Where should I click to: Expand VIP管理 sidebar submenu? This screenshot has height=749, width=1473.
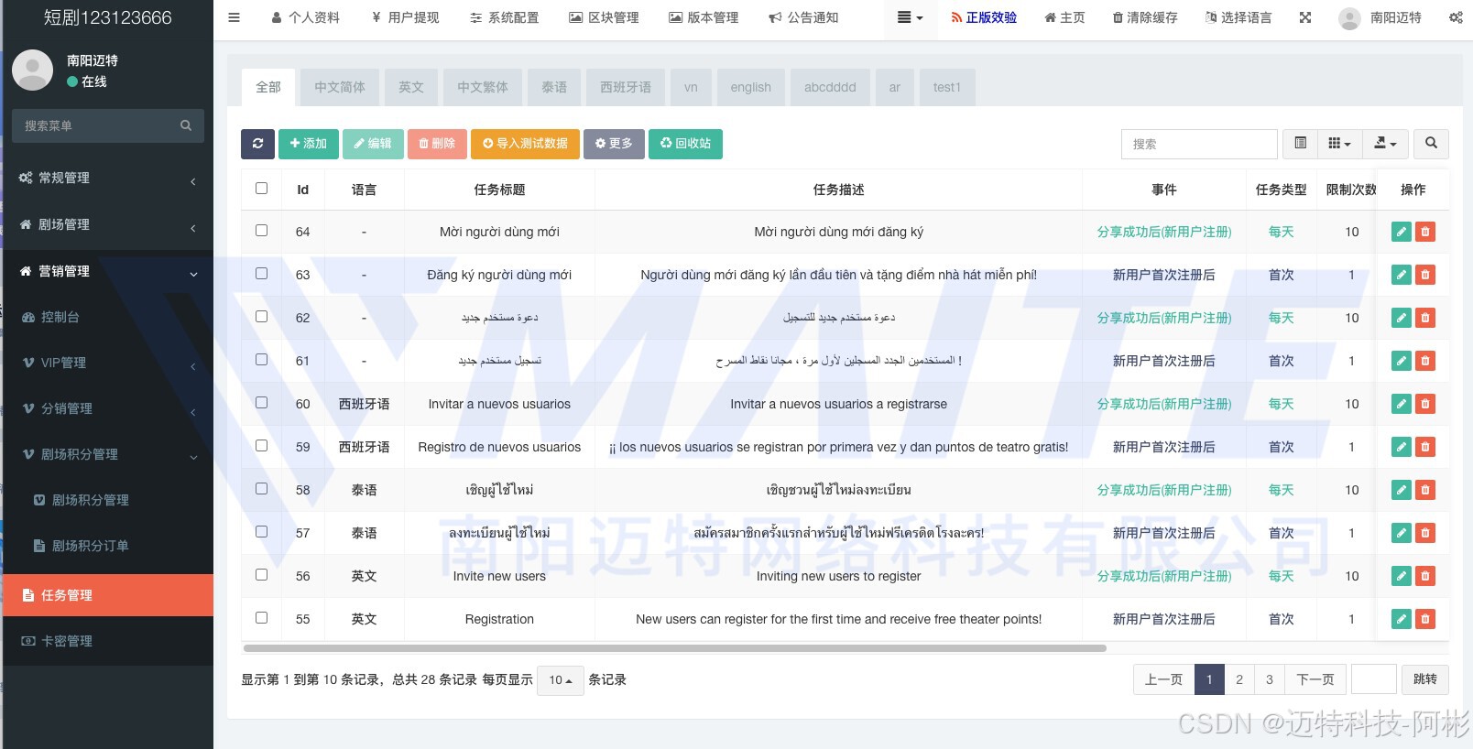[x=106, y=363]
